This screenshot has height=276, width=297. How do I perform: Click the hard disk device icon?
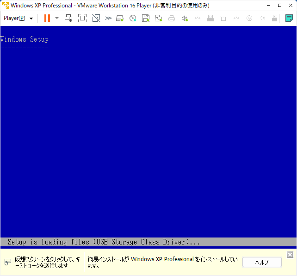120,18
